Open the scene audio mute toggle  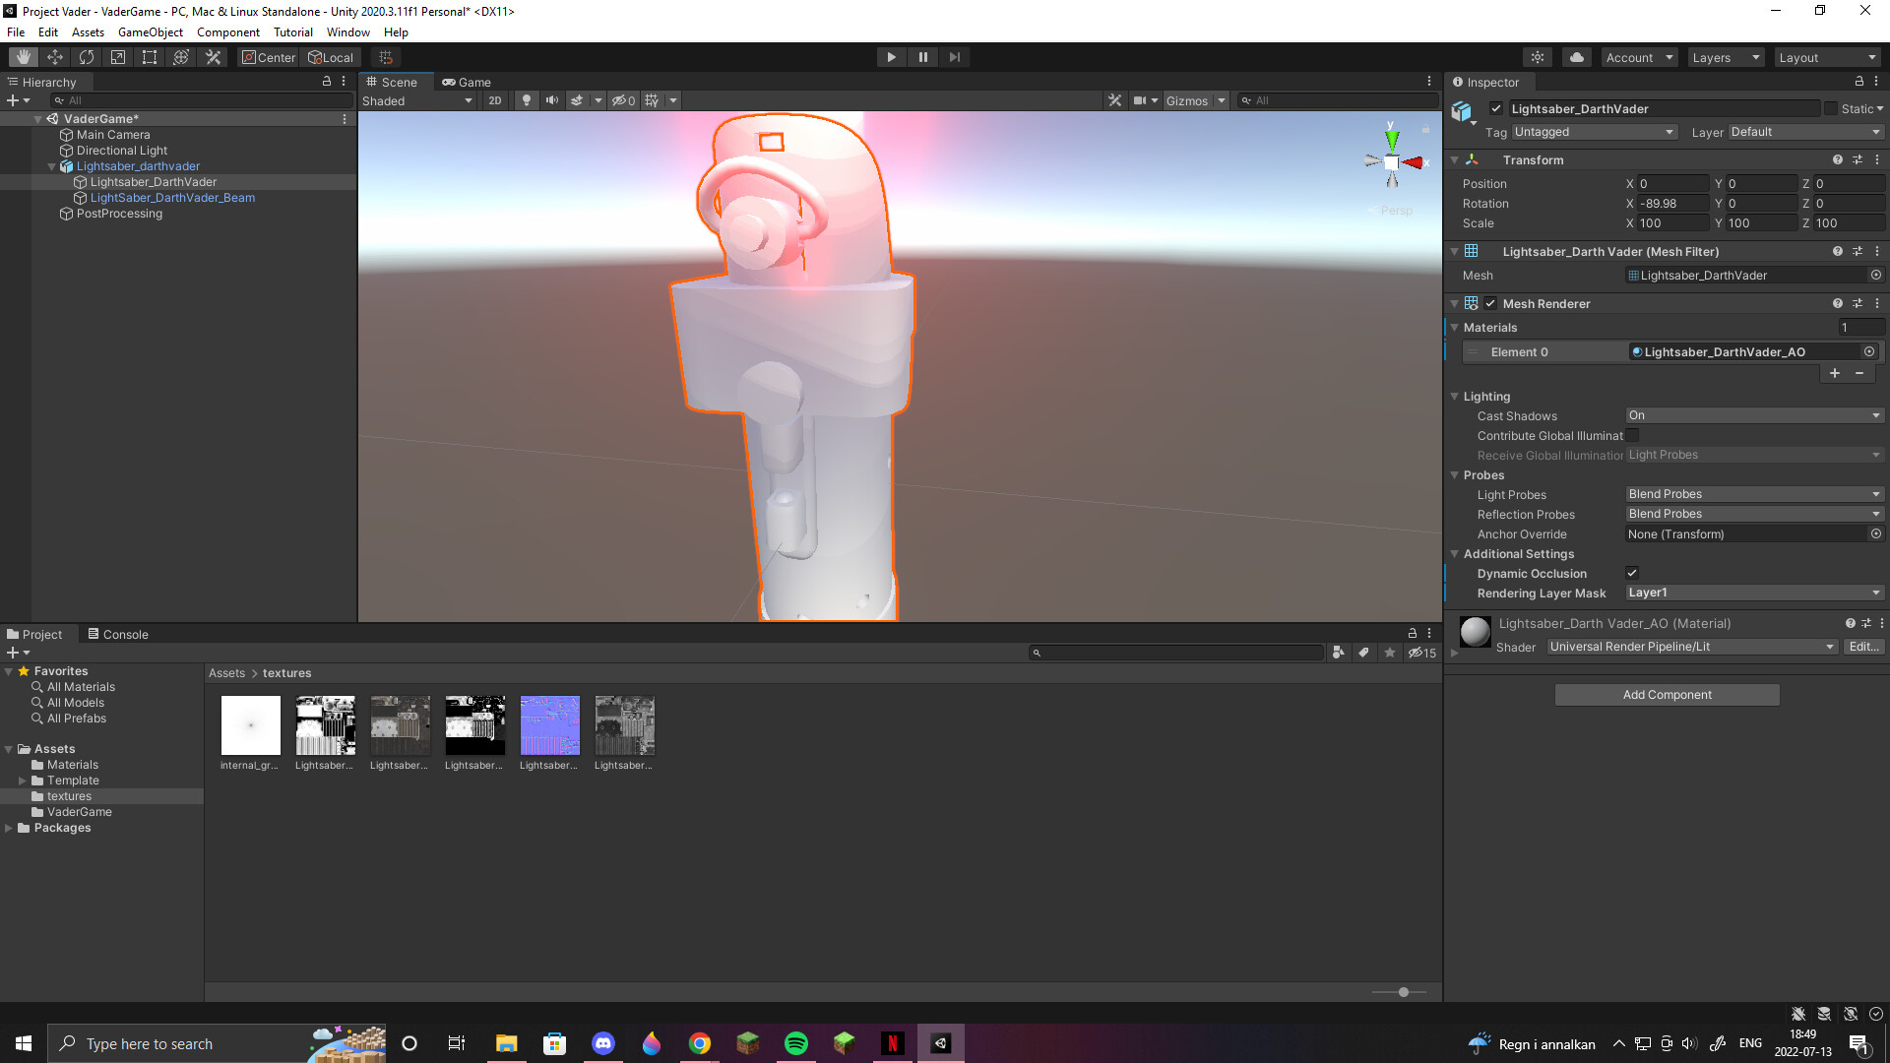[x=551, y=99]
